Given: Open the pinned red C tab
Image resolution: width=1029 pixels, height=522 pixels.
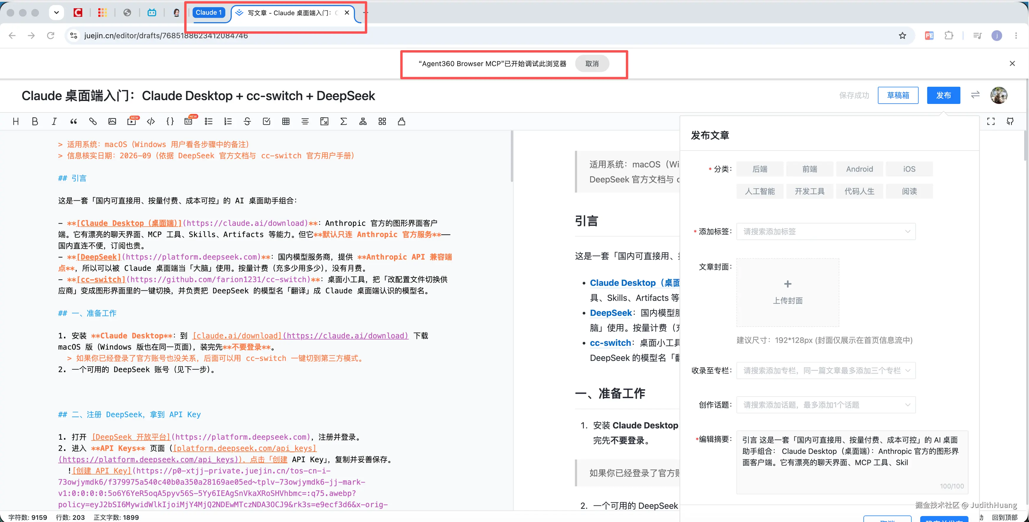Looking at the screenshot, I should [x=78, y=12].
